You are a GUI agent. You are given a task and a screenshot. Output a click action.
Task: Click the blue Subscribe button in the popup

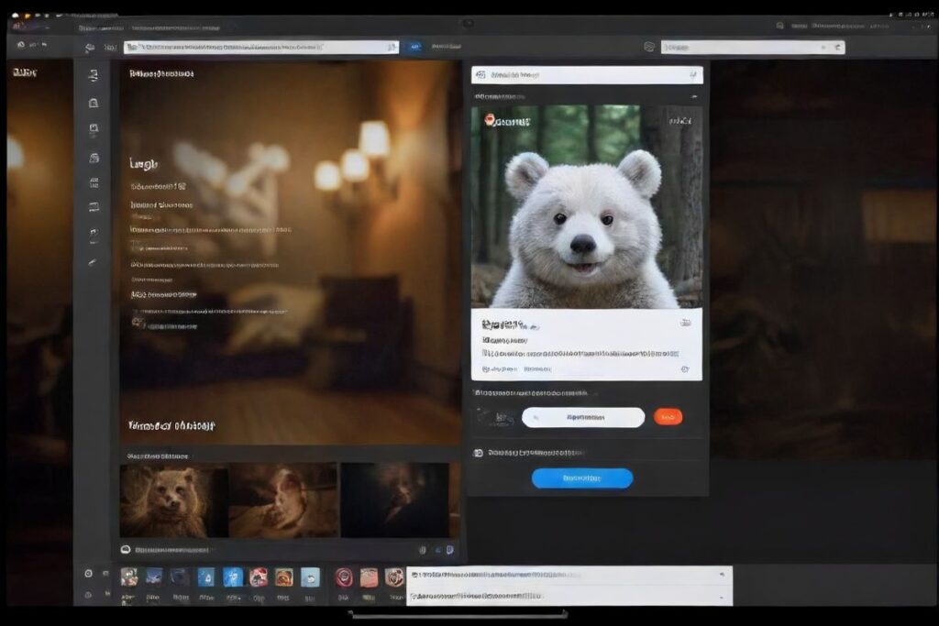tap(584, 478)
